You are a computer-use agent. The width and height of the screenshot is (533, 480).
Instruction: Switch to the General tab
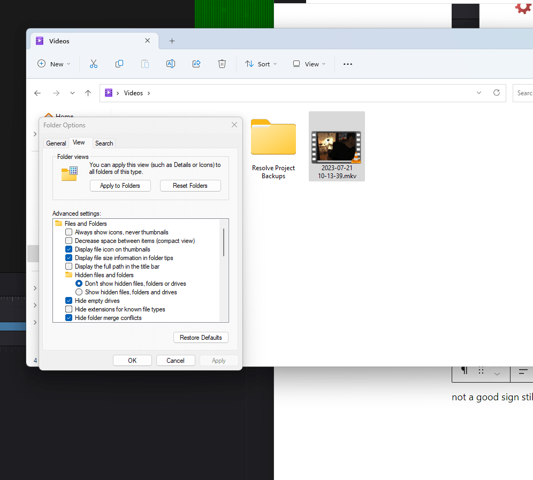click(x=56, y=143)
